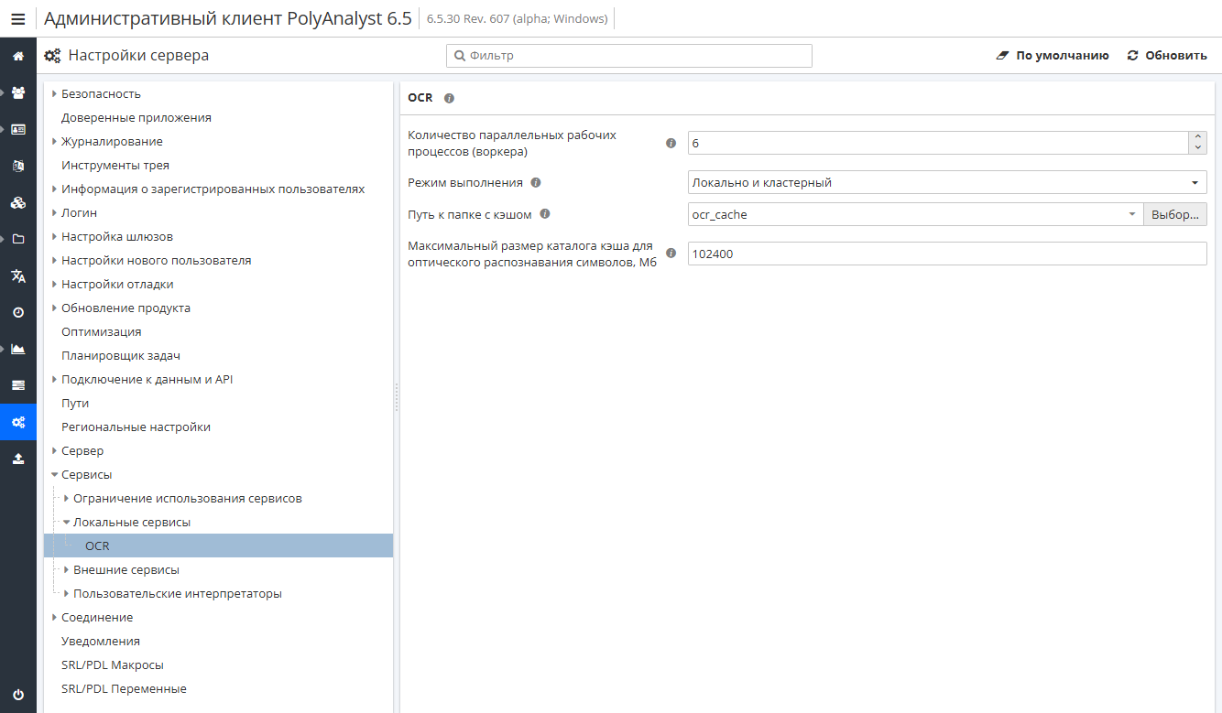Screen dimensions: 1222x713
Task: Collapse the Сервисы tree node
Action: [x=55, y=474]
